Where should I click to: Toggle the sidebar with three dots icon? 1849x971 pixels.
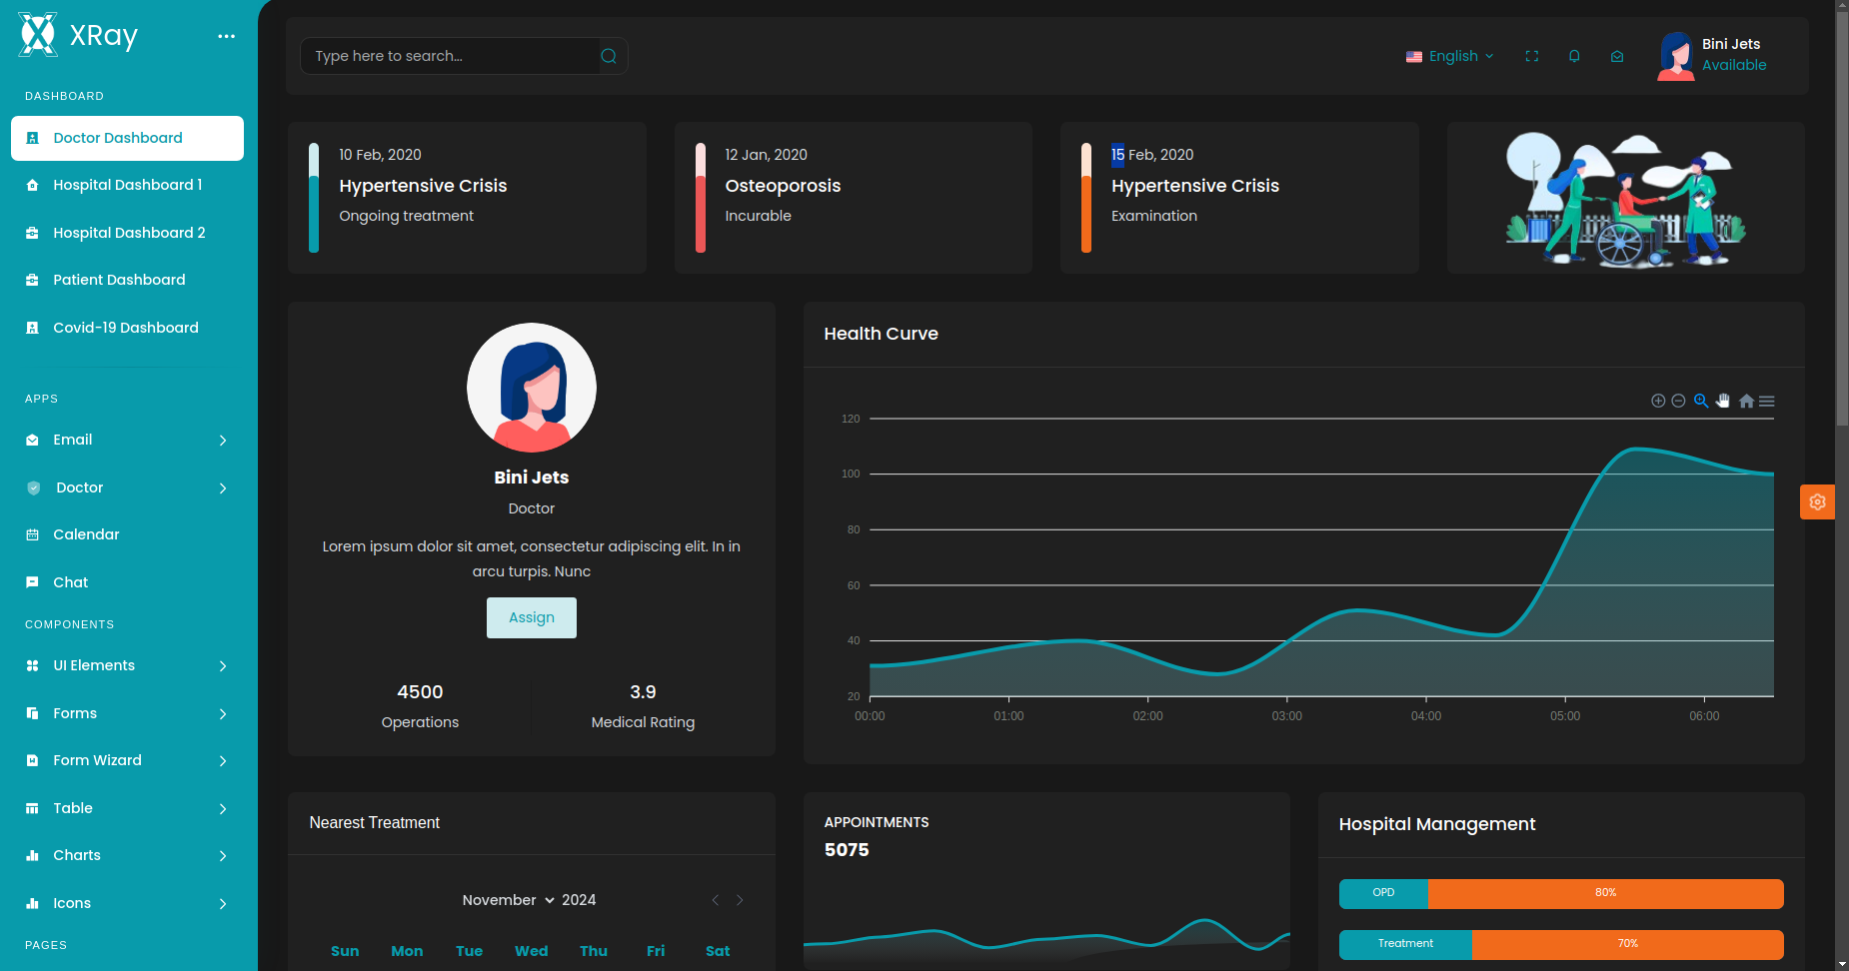coord(227,36)
